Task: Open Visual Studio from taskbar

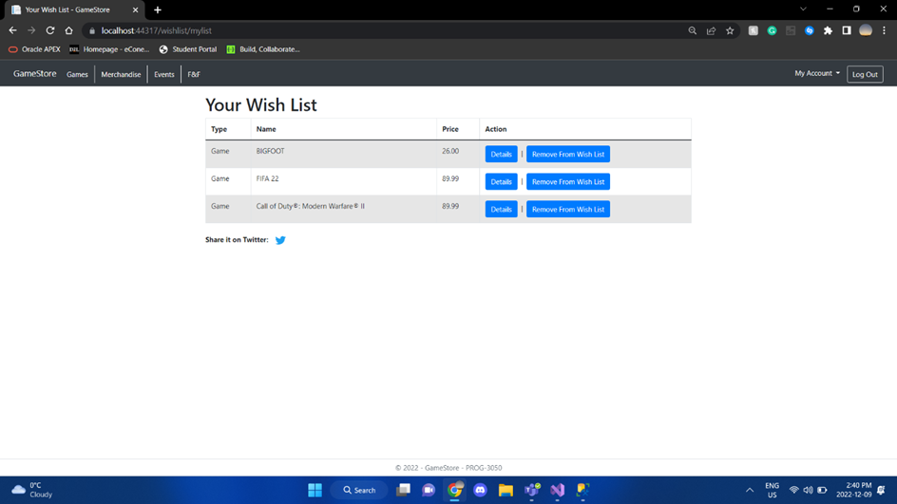Action: pos(557,491)
